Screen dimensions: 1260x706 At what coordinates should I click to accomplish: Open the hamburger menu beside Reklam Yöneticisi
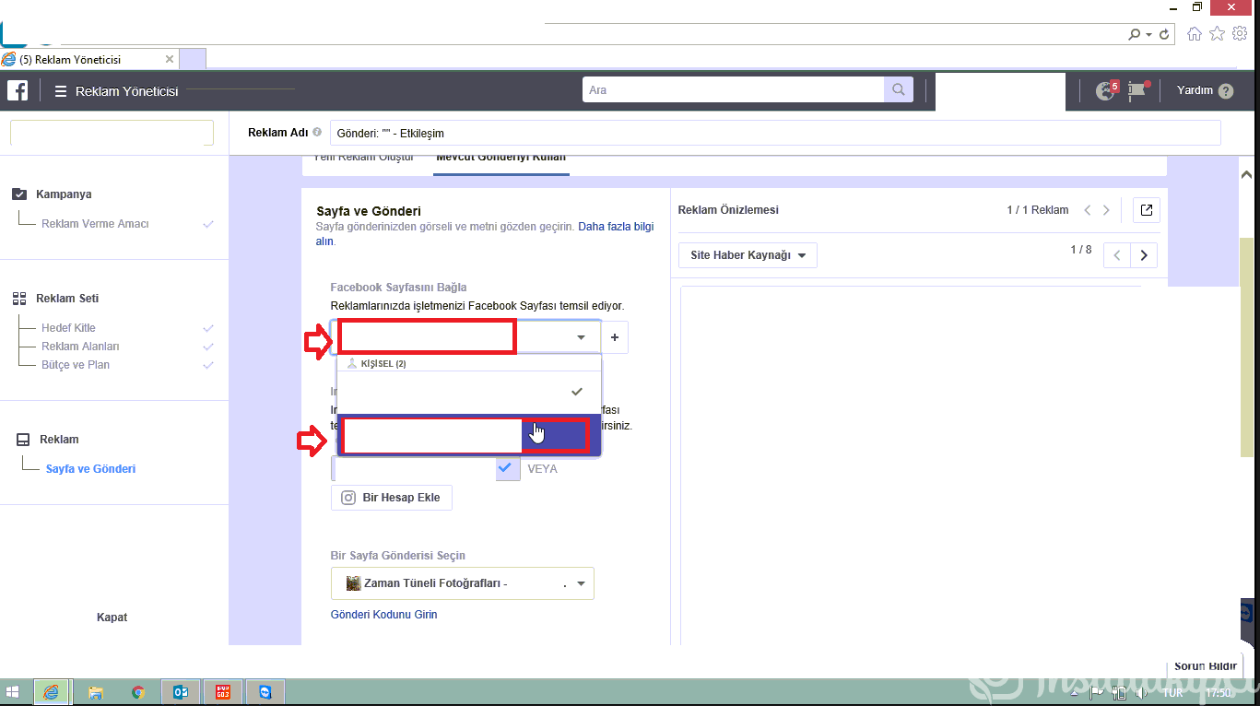tap(61, 91)
